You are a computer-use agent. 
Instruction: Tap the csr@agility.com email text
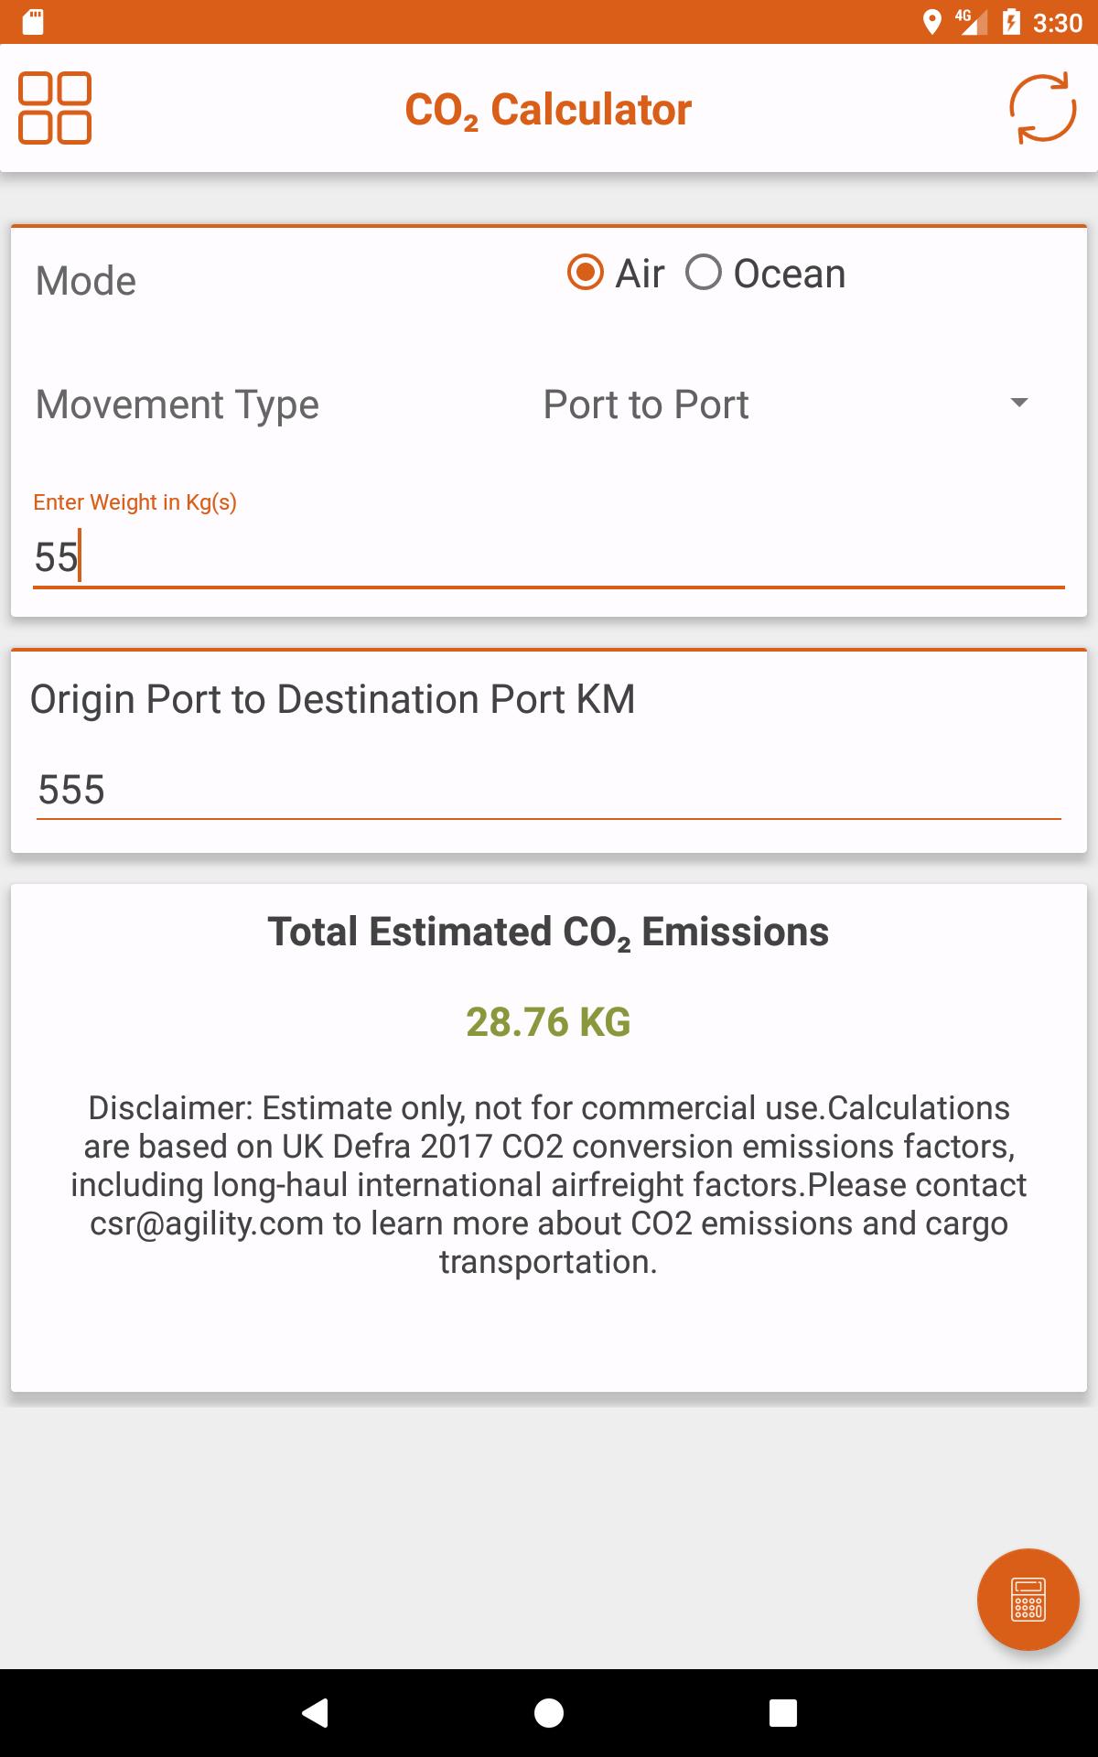click(x=207, y=1223)
